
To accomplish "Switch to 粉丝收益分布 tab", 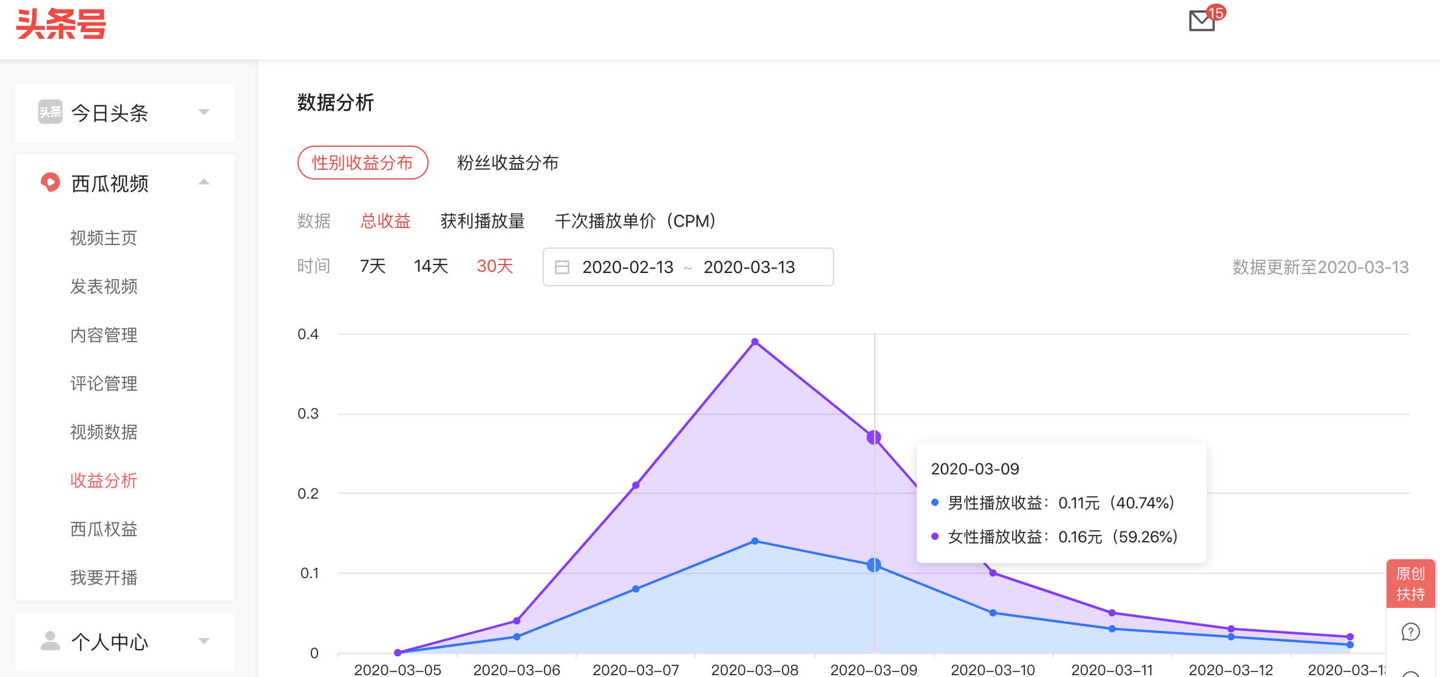I will click(508, 163).
